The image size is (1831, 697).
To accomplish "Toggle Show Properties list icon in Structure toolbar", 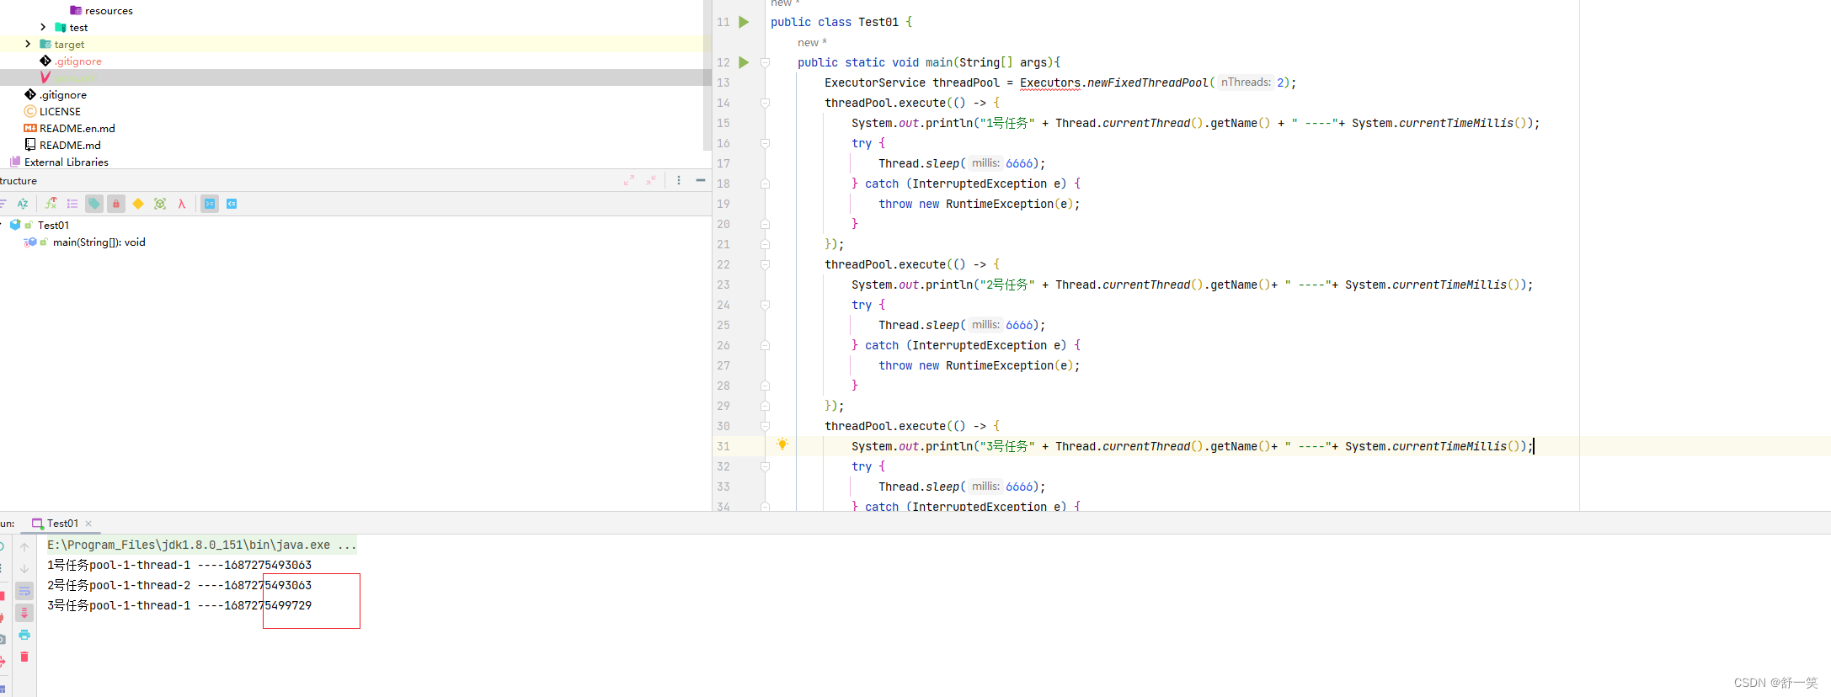I will coord(72,204).
